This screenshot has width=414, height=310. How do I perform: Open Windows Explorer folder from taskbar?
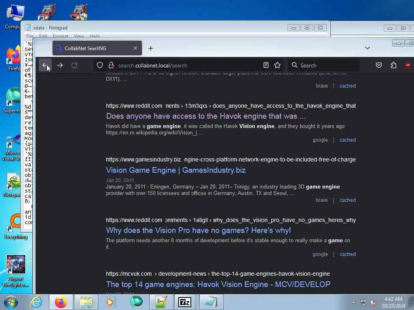click(86, 302)
